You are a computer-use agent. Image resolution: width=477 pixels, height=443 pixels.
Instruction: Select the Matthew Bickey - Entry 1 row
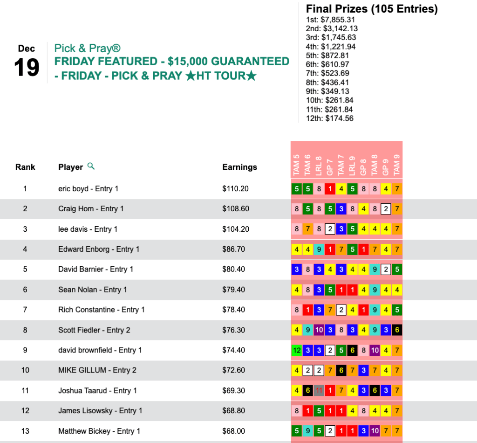(99, 431)
